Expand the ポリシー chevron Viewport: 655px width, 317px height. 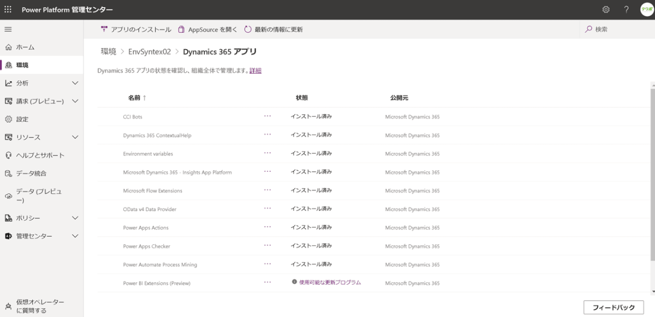pos(75,218)
